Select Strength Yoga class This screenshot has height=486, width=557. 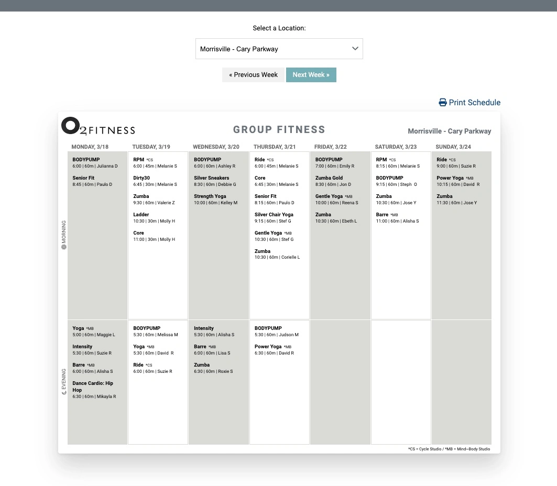[x=216, y=199]
